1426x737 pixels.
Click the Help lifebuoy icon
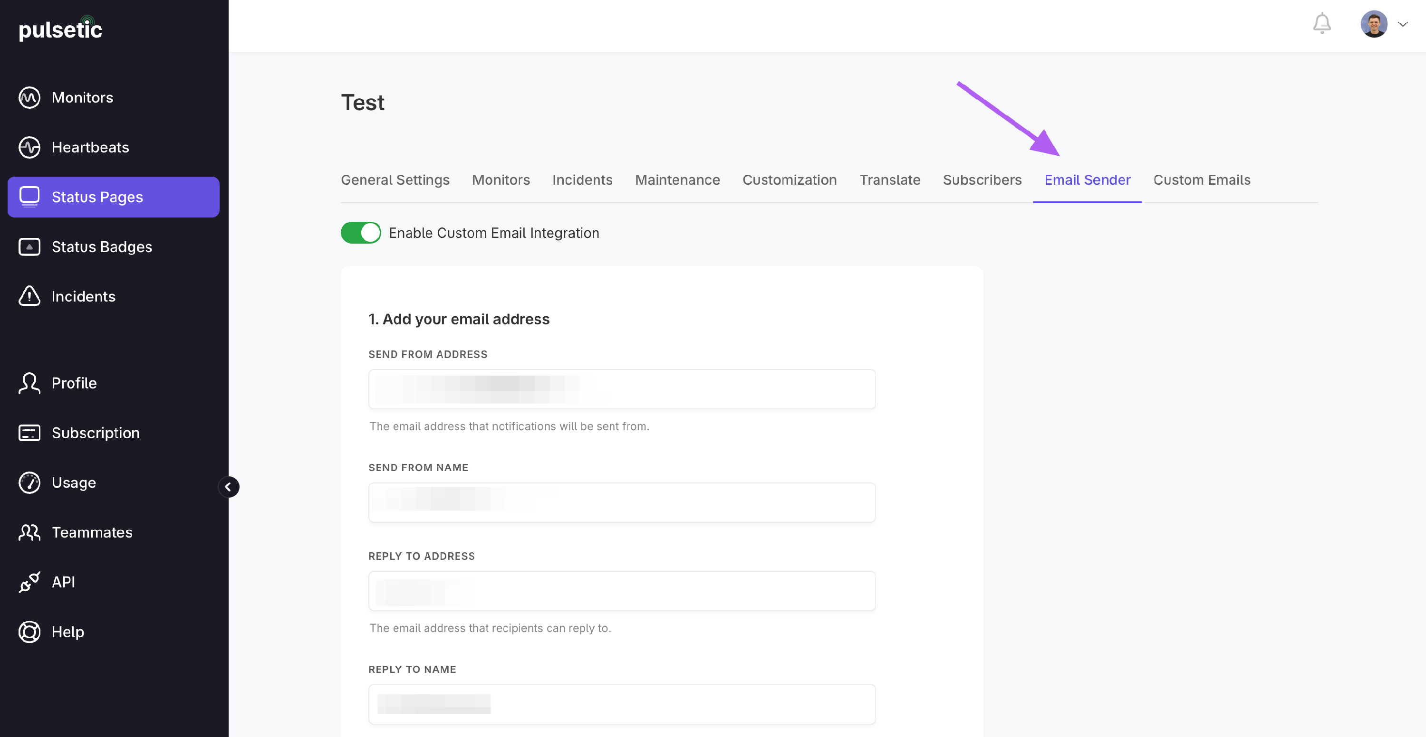pyautogui.click(x=29, y=632)
